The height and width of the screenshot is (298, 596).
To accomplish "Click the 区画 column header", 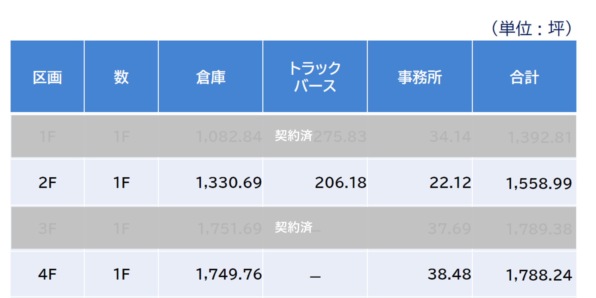I will click(47, 77).
